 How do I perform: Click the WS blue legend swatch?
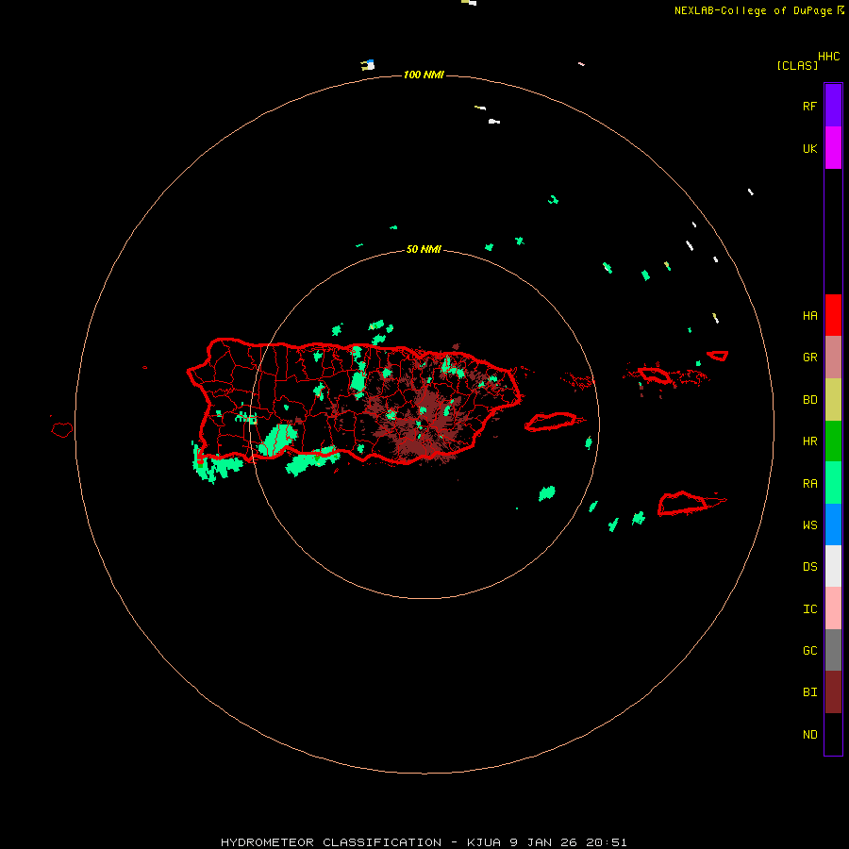(833, 524)
